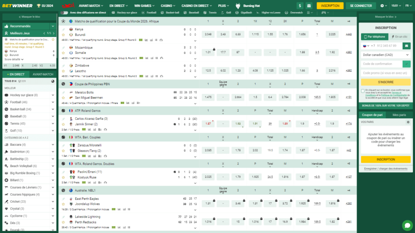Open the settings gear menu
The height and width of the screenshot is (233, 415).
coord(383,6)
